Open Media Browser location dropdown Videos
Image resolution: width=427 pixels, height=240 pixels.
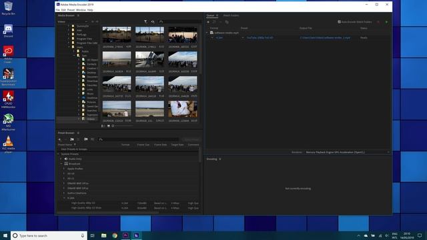[73, 21]
